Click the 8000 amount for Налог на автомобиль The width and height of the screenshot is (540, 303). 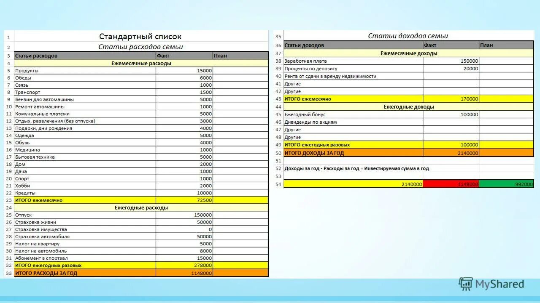(184, 251)
